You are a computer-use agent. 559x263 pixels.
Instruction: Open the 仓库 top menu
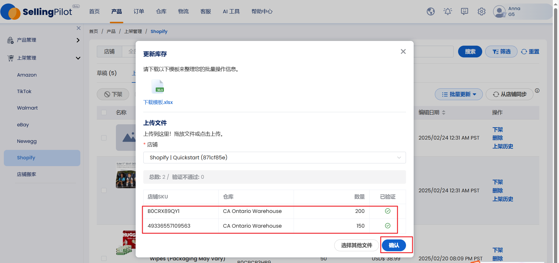pos(161,11)
